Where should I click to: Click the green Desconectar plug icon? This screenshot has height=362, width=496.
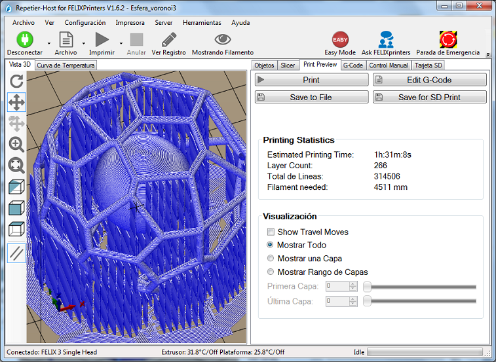25,39
